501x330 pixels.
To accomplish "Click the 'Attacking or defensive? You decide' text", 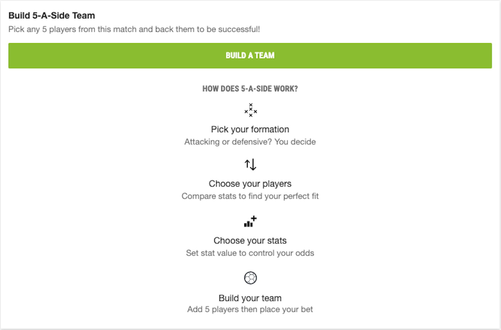I will (x=250, y=142).
